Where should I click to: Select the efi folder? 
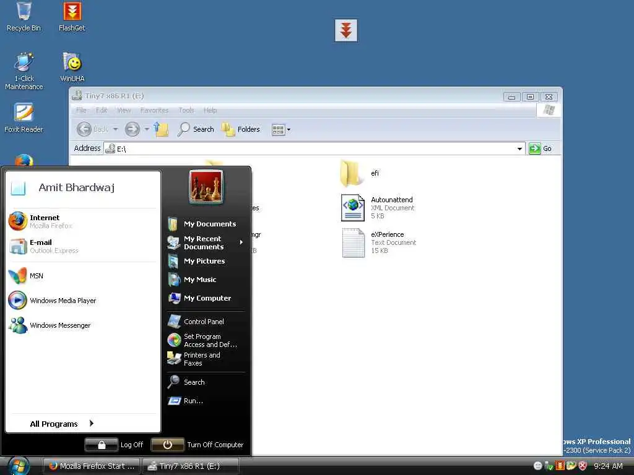click(360, 173)
